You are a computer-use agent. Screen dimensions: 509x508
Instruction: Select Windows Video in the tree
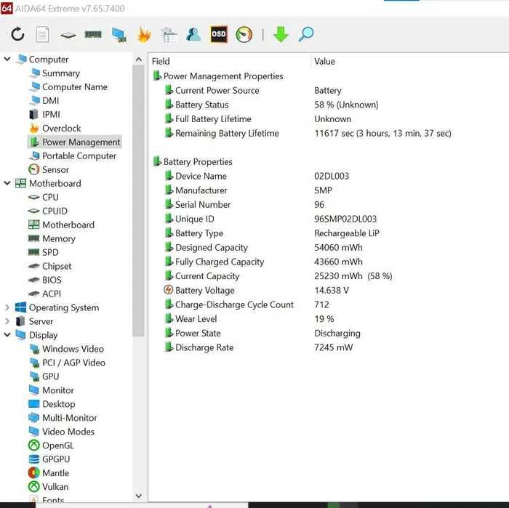click(x=73, y=349)
